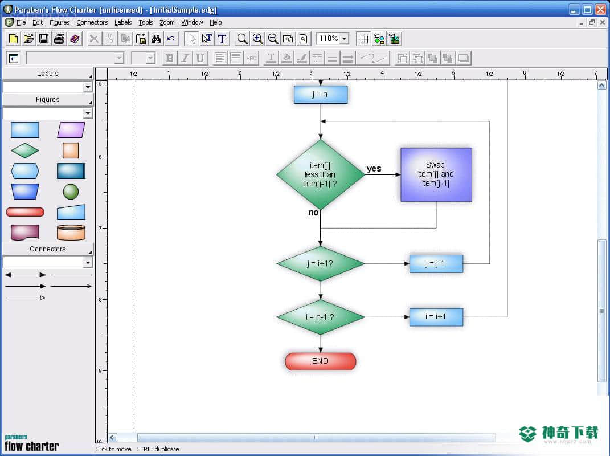The width and height of the screenshot is (610, 456).
Task: Click the vertical text alignment icon
Action: tap(236, 58)
